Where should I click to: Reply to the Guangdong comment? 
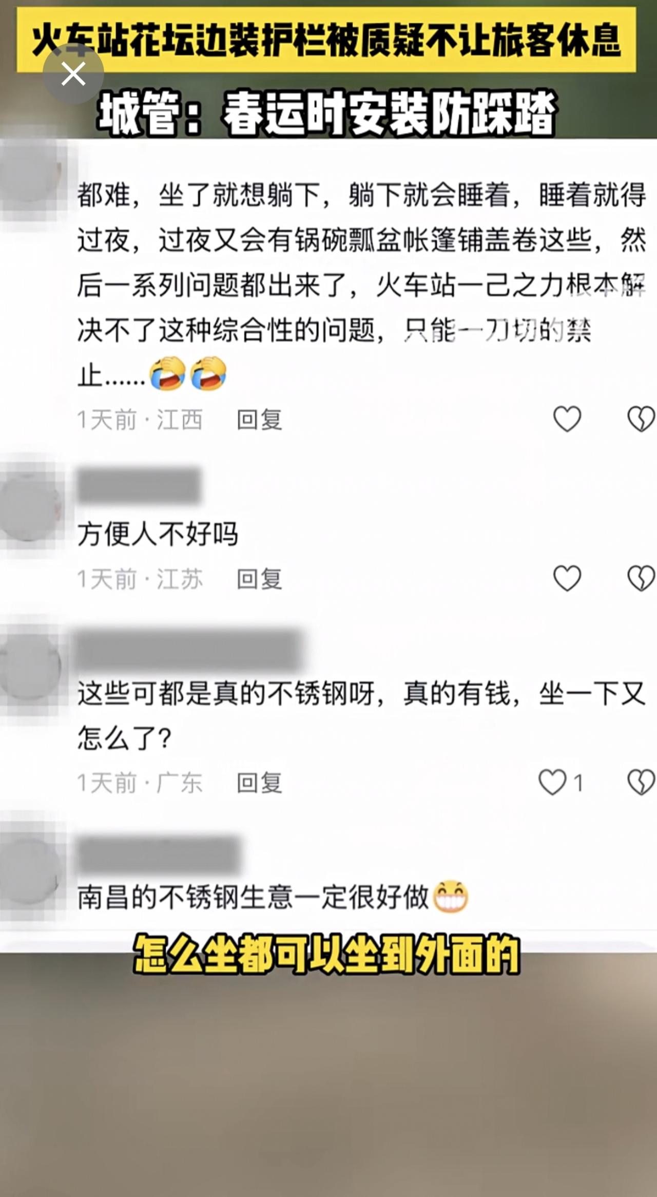click(259, 783)
